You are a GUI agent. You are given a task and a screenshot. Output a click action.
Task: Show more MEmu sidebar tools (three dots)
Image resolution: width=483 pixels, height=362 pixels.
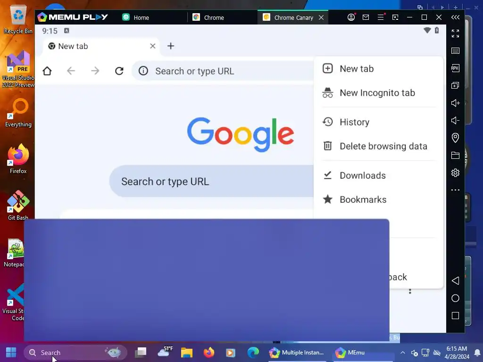(x=455, y=190)
